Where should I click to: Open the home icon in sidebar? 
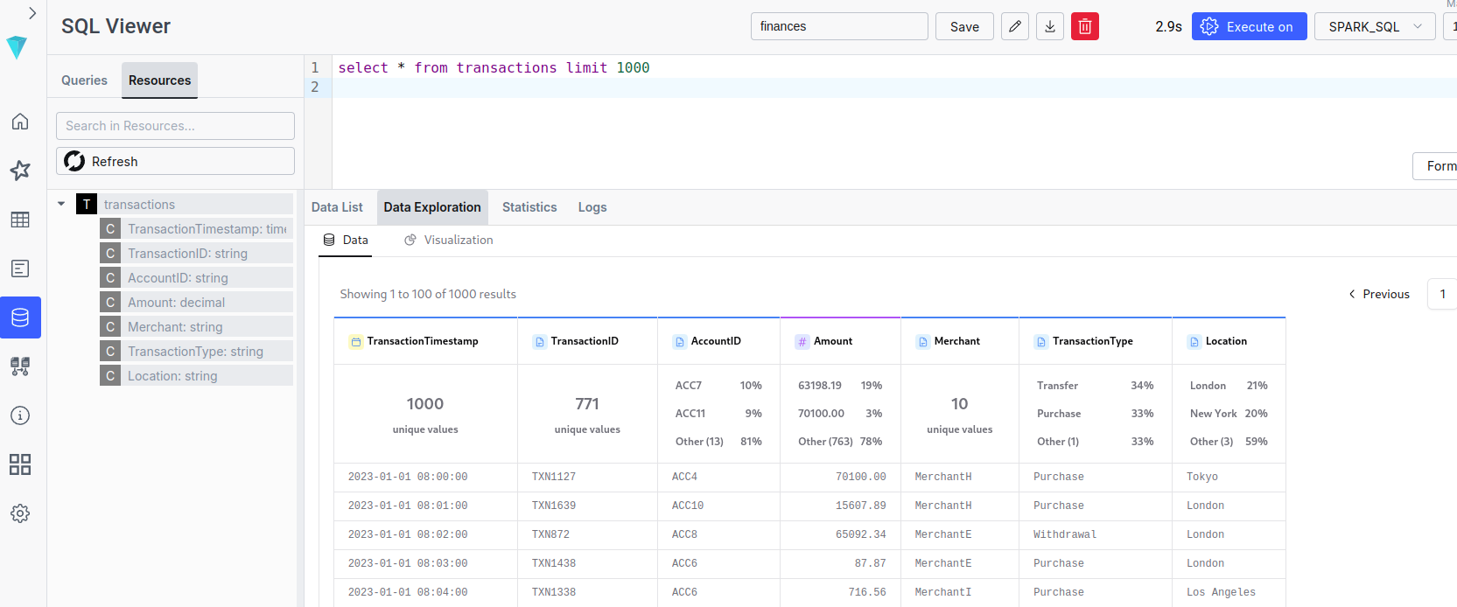(20, 122)
